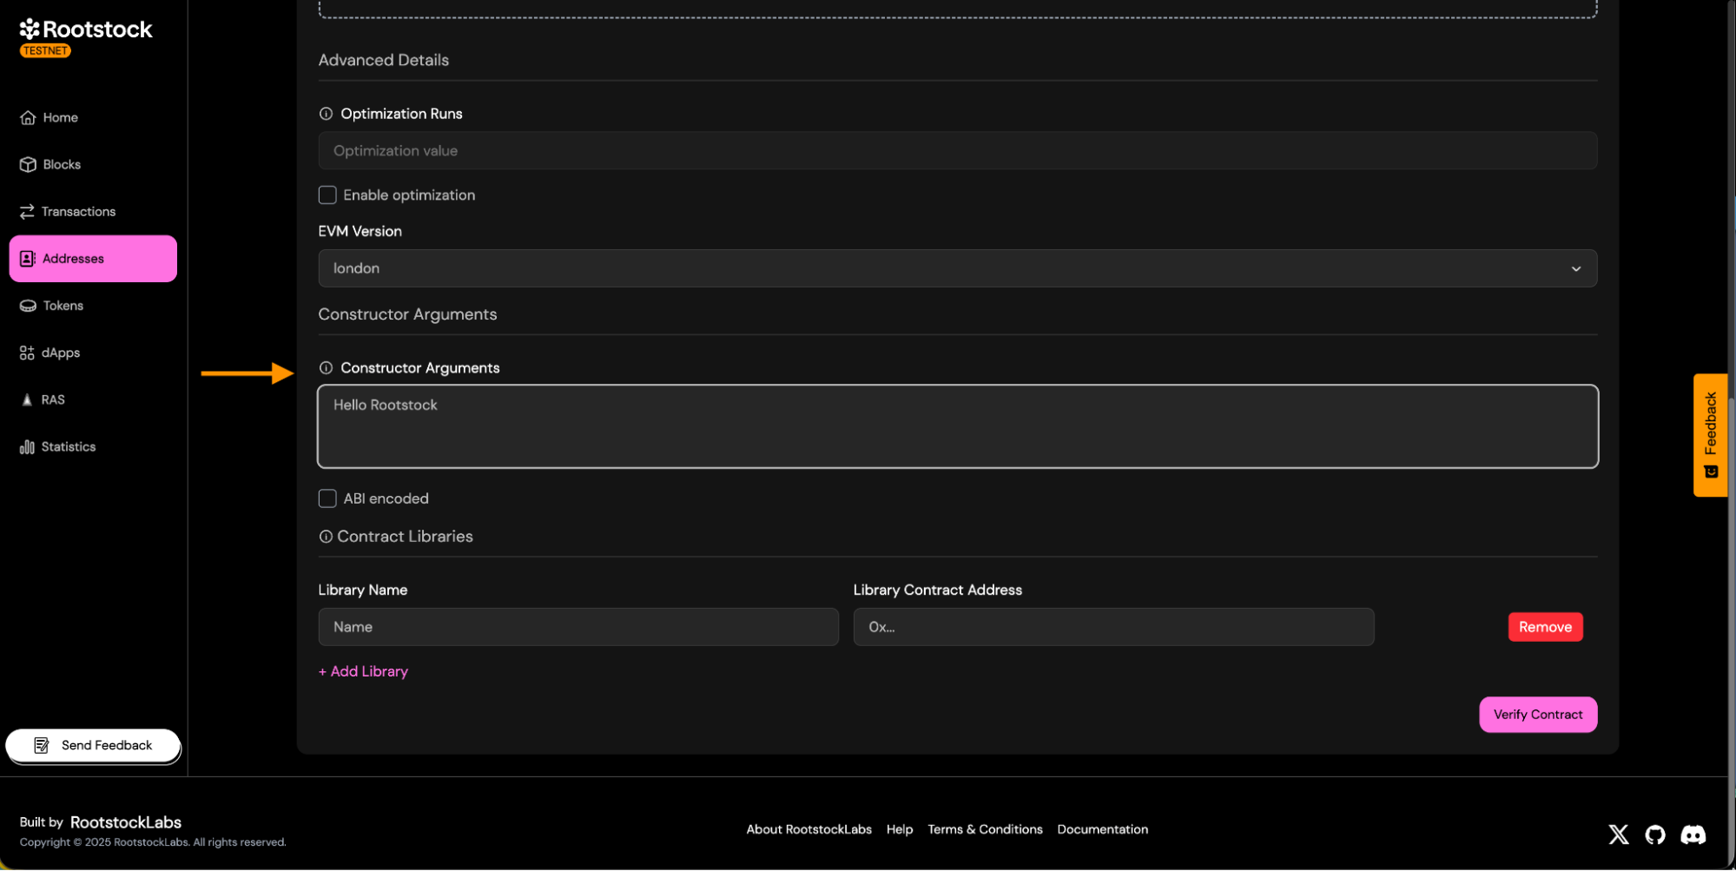Image resolution: width=1736 pixels, height=871 pixels.
Task: Open Statistics from the sidebar
Action: [x=68, y=447]
